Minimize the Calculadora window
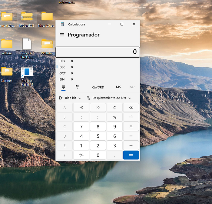Image resolution: width=212 pixels, height=204 pixels. pyautogui.click(x=110, y=24)
